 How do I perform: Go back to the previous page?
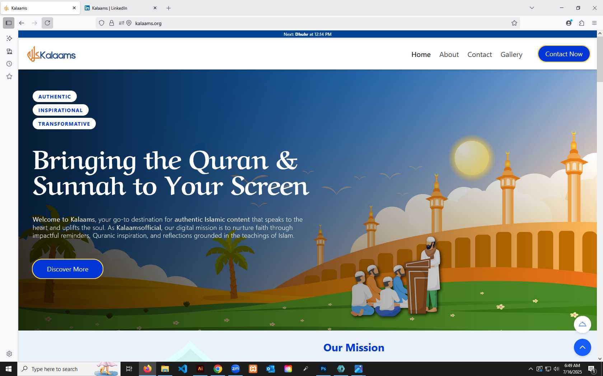[x=22, y=23]
